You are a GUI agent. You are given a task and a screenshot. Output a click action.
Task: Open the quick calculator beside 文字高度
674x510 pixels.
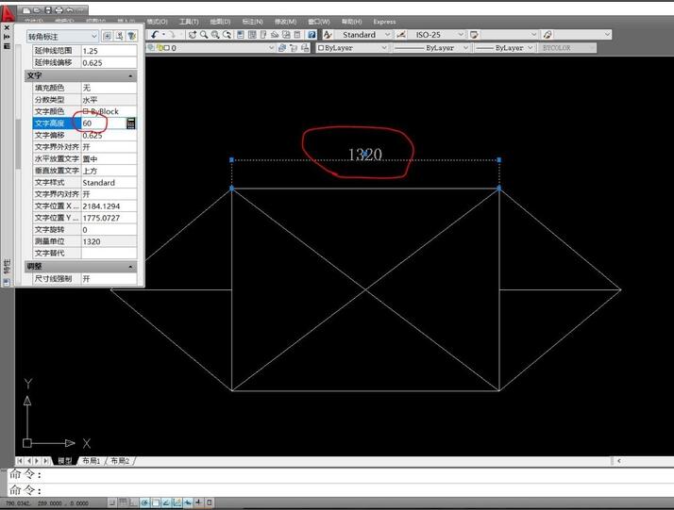[x=131, y=123]
